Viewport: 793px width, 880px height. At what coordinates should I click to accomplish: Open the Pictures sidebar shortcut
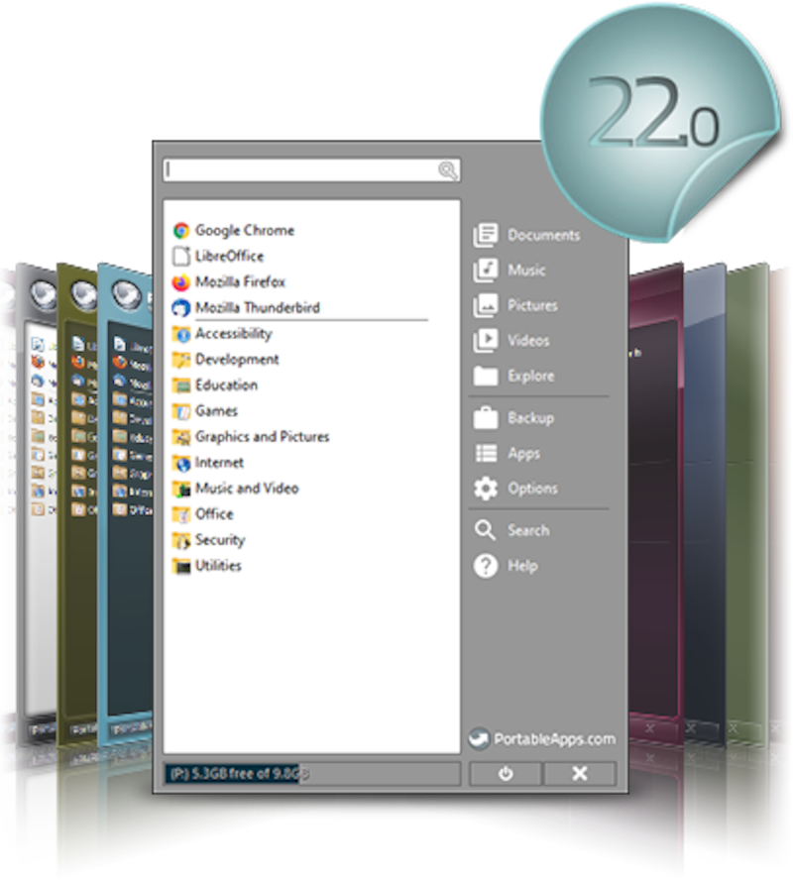531,305
